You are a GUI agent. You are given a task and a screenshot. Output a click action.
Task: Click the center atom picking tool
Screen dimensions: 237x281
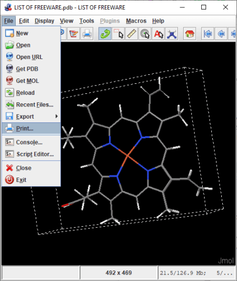(x=145, y=34)
